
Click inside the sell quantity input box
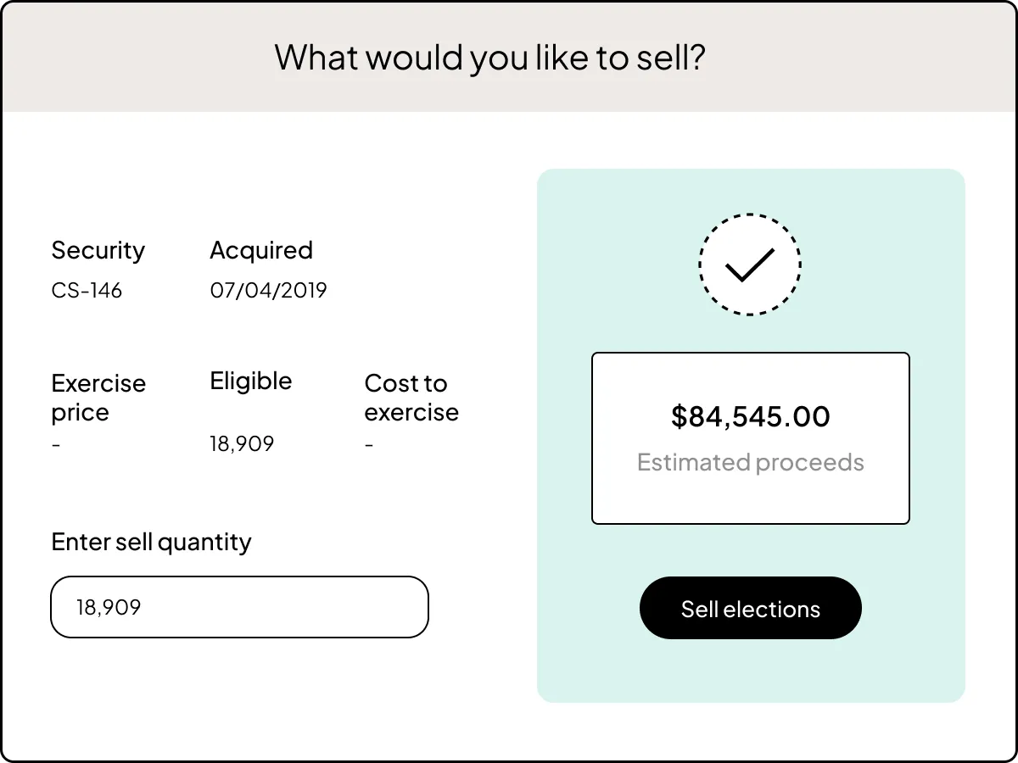[240, 606]
